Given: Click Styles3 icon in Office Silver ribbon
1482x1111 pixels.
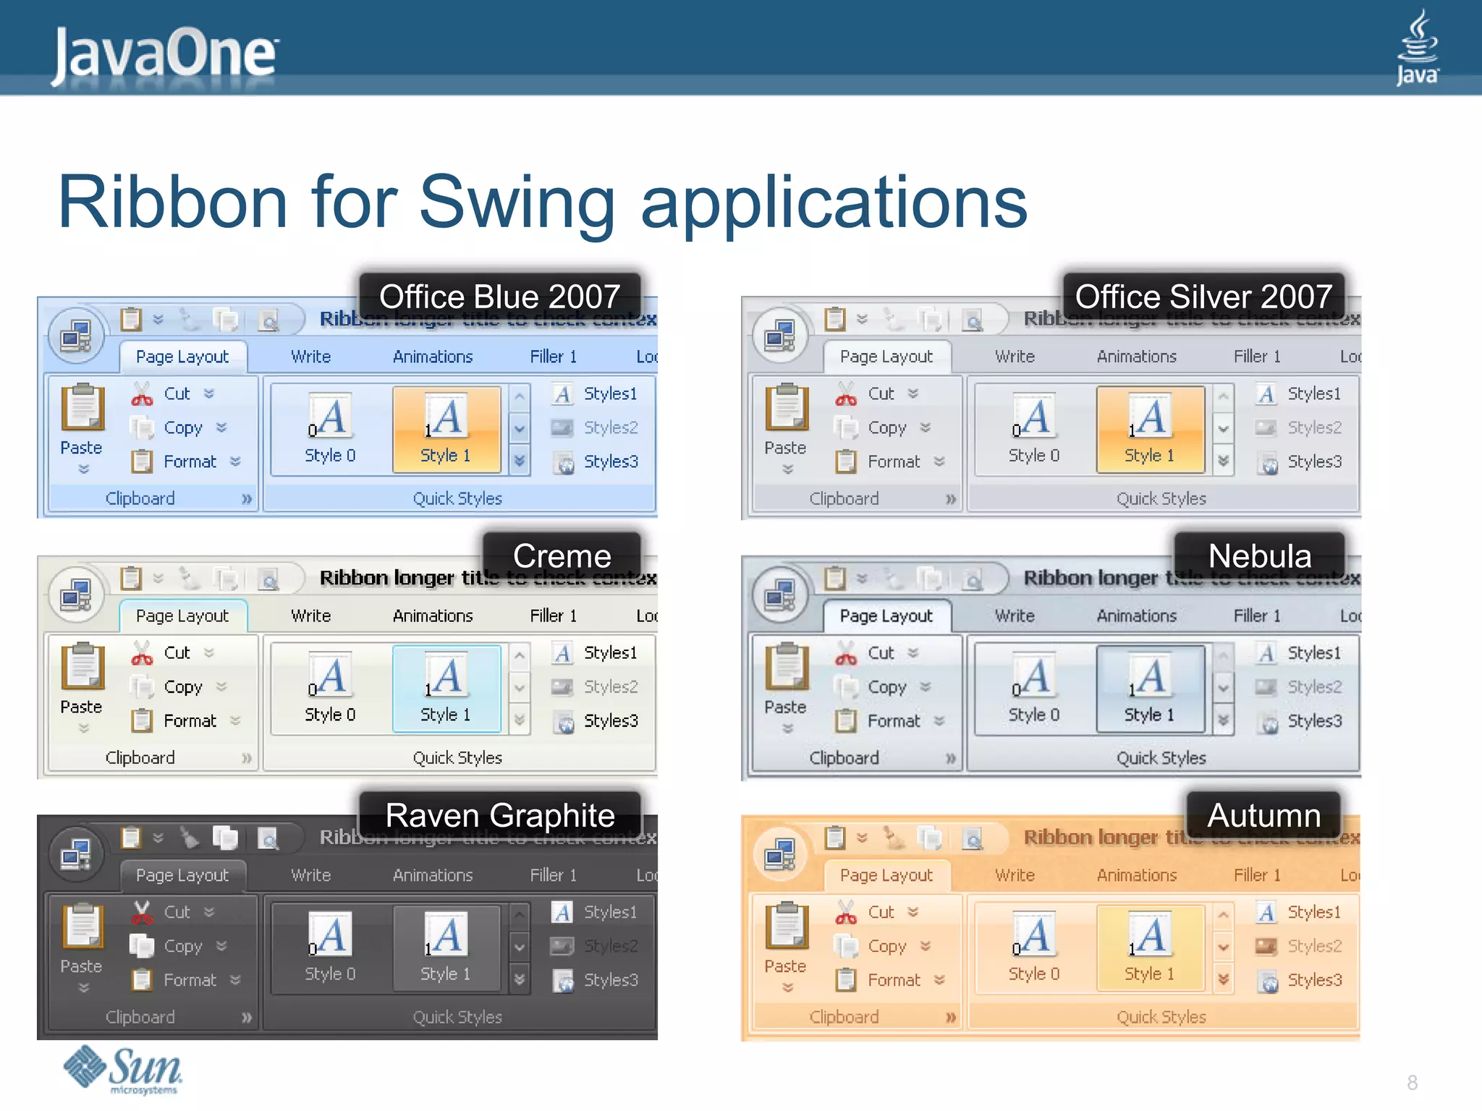Looking at the screenshot, I should pyautogui.click(x=1267, y=463).
